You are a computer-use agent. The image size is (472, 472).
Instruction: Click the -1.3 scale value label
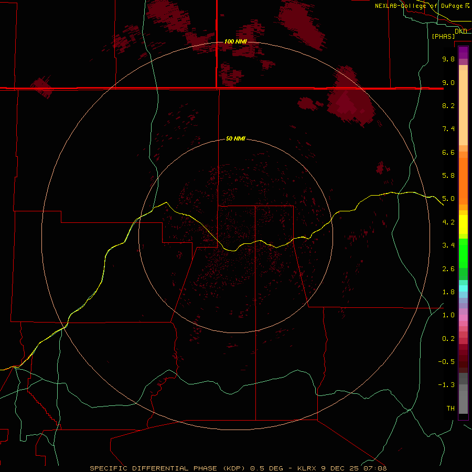coord(446,385)
